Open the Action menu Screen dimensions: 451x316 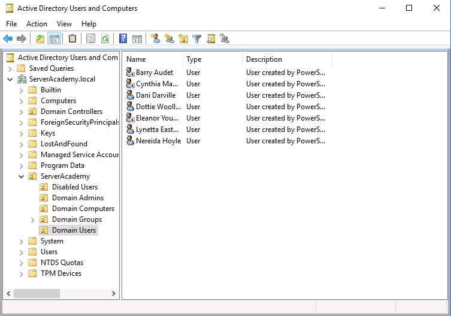pyautogui.click(x=37, y=24)
